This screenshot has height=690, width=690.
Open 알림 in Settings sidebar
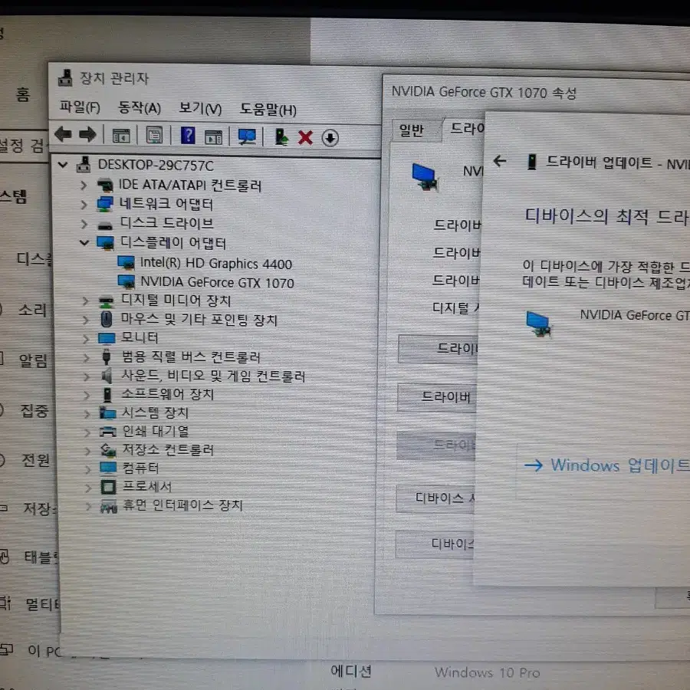[32, 360]
